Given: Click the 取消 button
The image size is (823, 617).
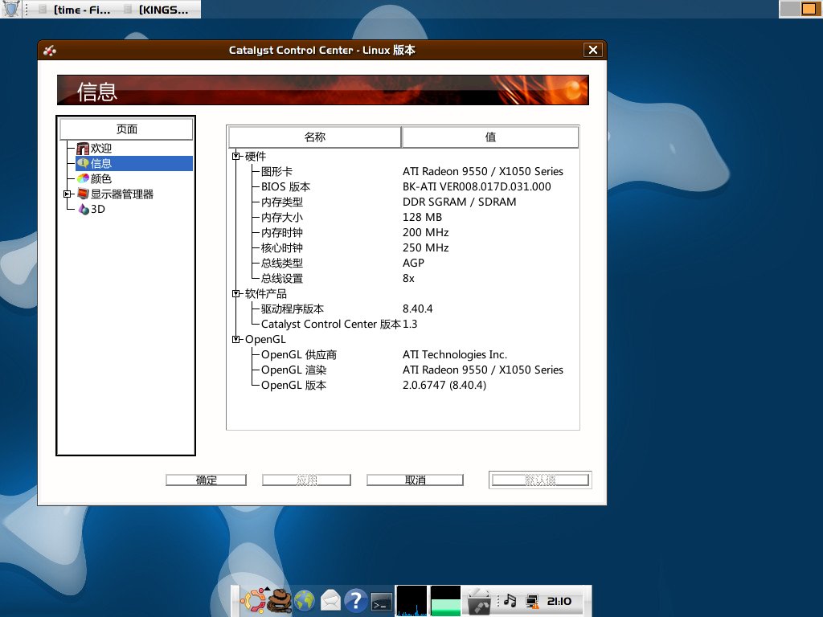Looking at the screenshot, I should point(416,480).
